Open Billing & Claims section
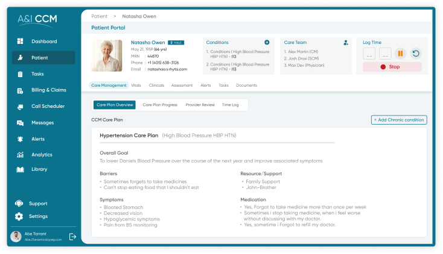 point(49,90)
